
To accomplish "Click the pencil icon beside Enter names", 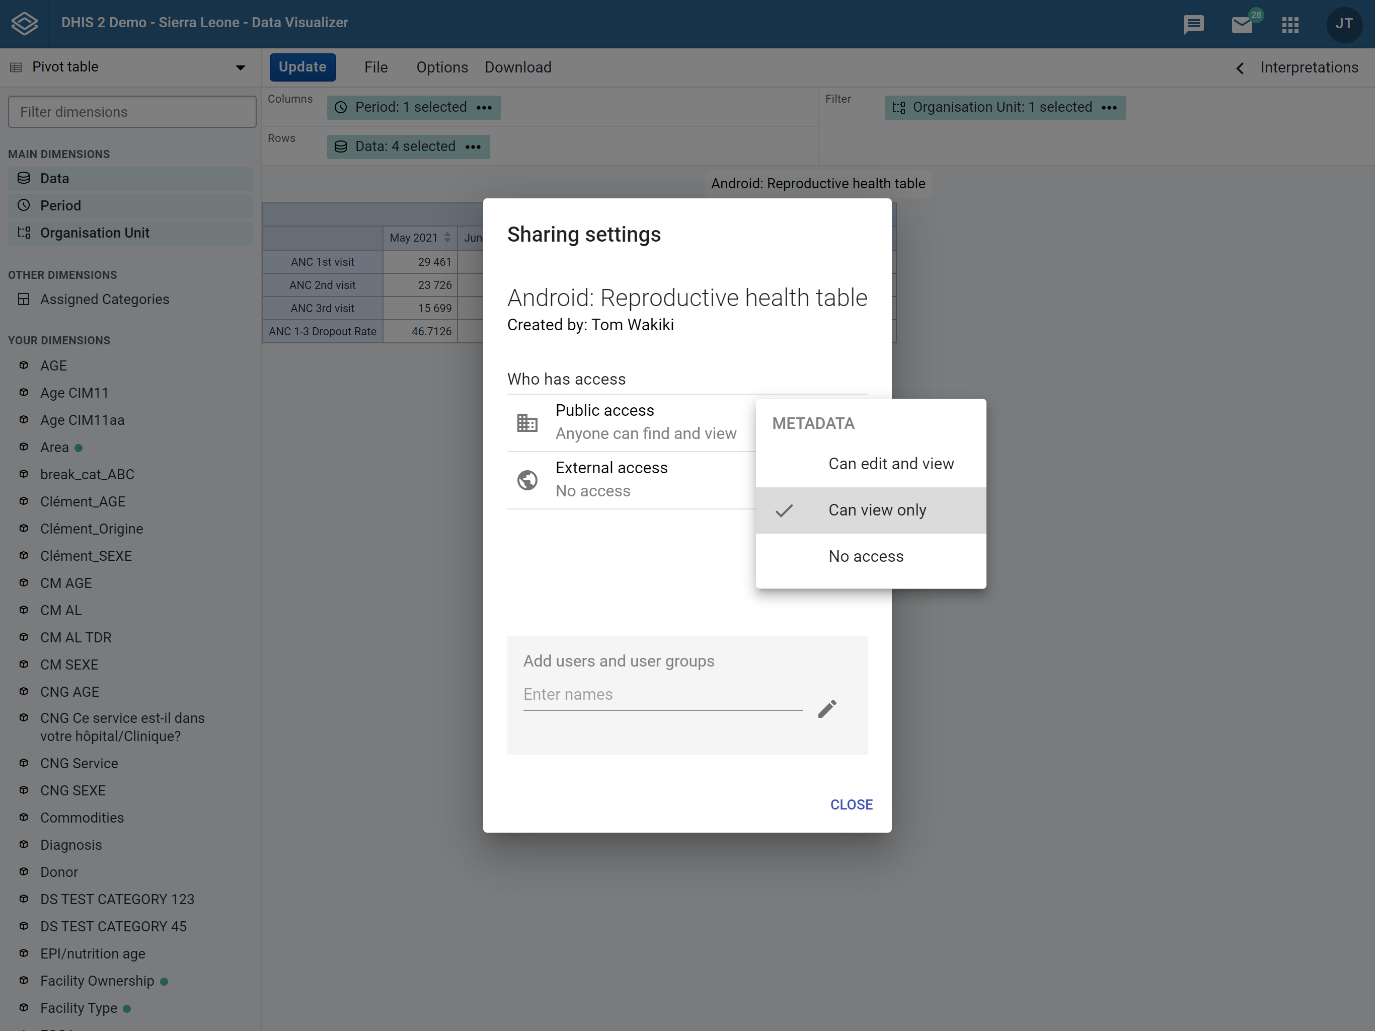I will click(x=827, y=708).
